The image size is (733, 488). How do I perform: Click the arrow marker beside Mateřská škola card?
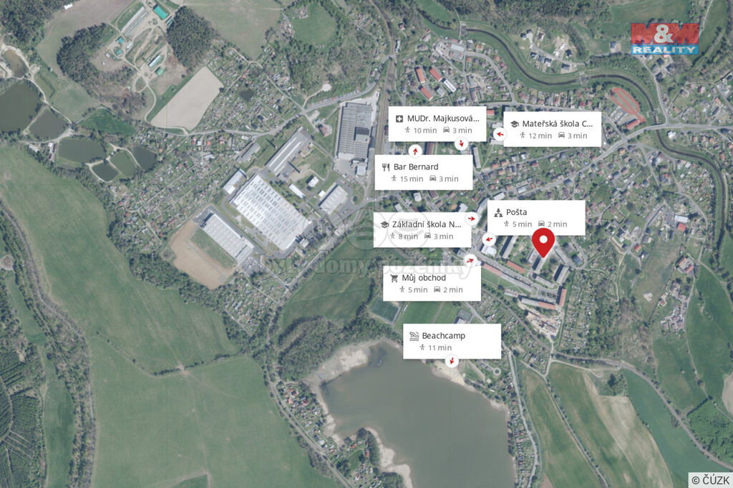[500, 134]
